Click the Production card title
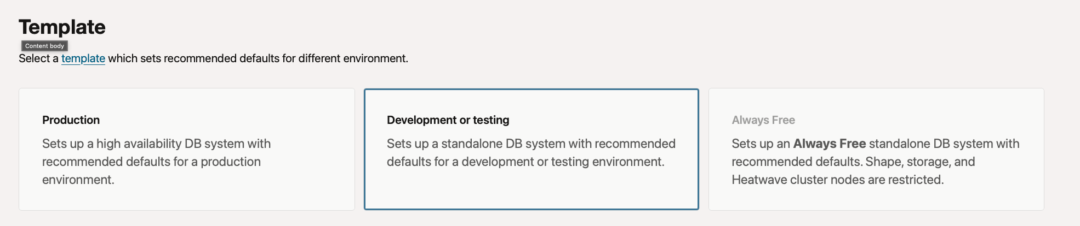This screenshot has width=1080, height=226. pos(71,120)
